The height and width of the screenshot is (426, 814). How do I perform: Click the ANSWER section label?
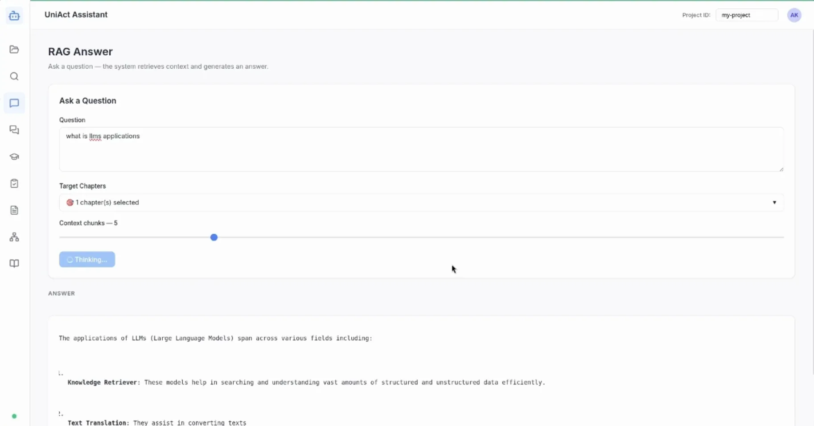tap(62, 294)
